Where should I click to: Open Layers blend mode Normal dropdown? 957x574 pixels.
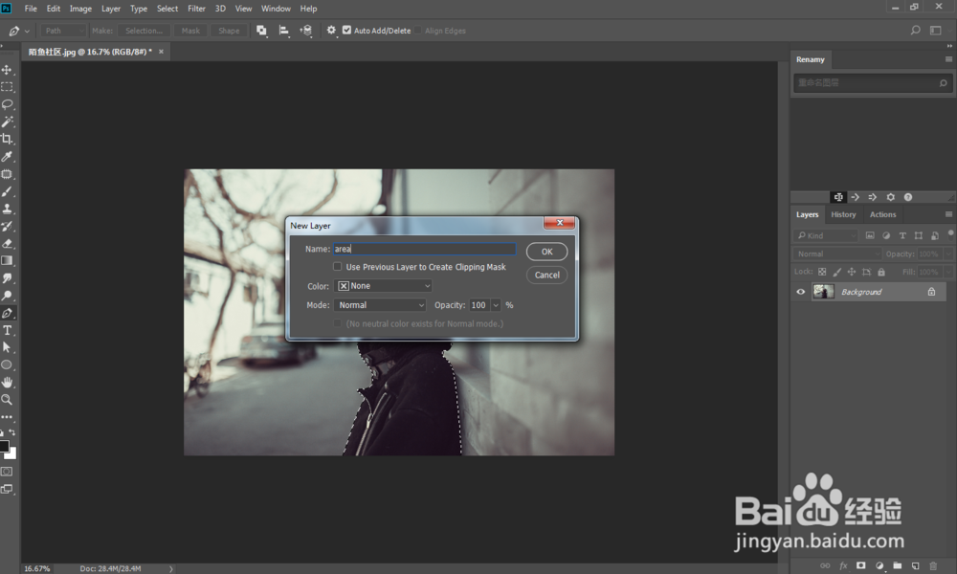pyautogui.click(x=837, y=254)
